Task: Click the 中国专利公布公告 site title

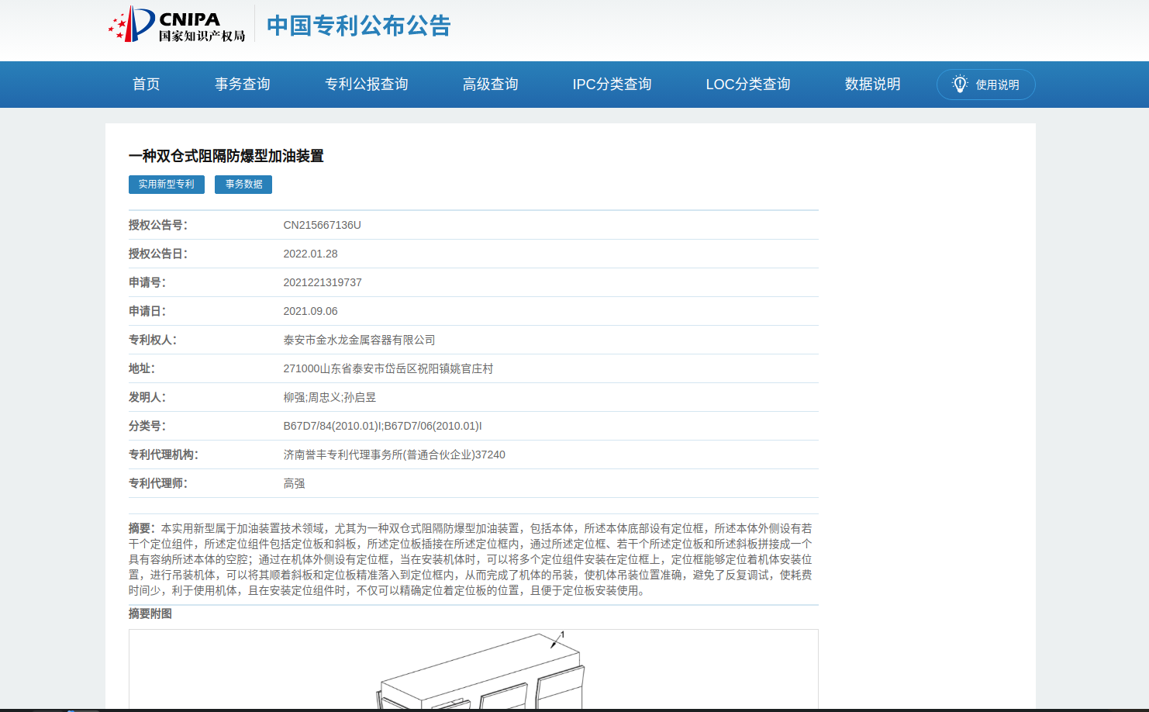Action: 358,26
